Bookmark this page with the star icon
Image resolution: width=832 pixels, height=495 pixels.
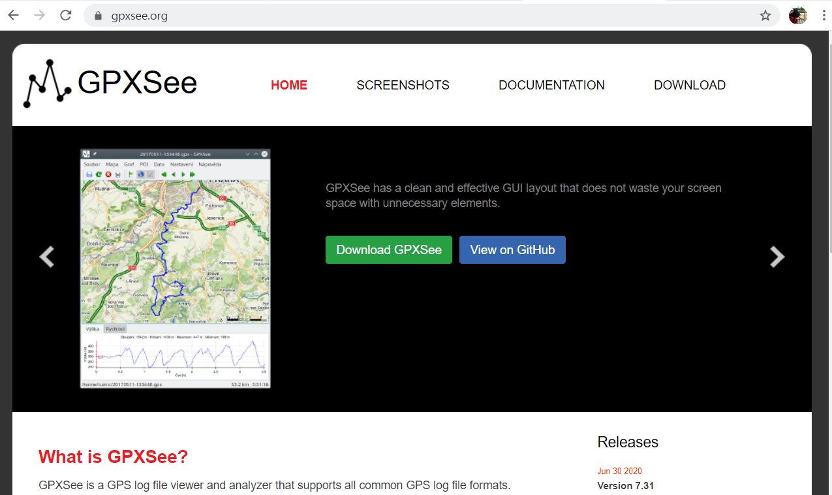[x=765, y=16]
